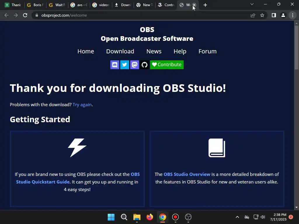Viewport: 299px width, 224px height.
Task: Open the OBS GitHub icon link
Action: (144, 65)
